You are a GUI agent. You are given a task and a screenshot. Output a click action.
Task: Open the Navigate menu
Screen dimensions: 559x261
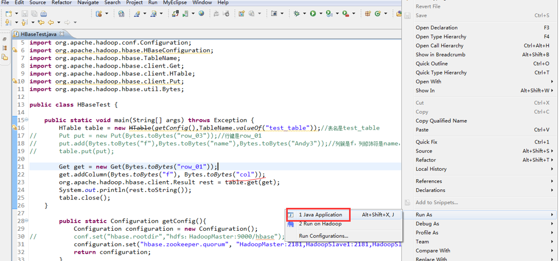click(x=88, y=3)
